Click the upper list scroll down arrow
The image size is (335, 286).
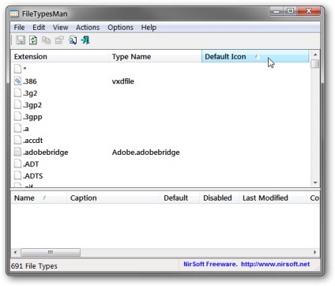point(315,183)
